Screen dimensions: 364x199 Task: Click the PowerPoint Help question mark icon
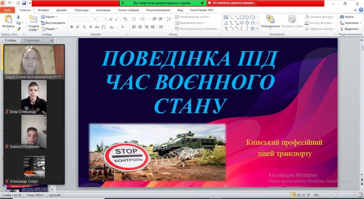coord(361,10)
